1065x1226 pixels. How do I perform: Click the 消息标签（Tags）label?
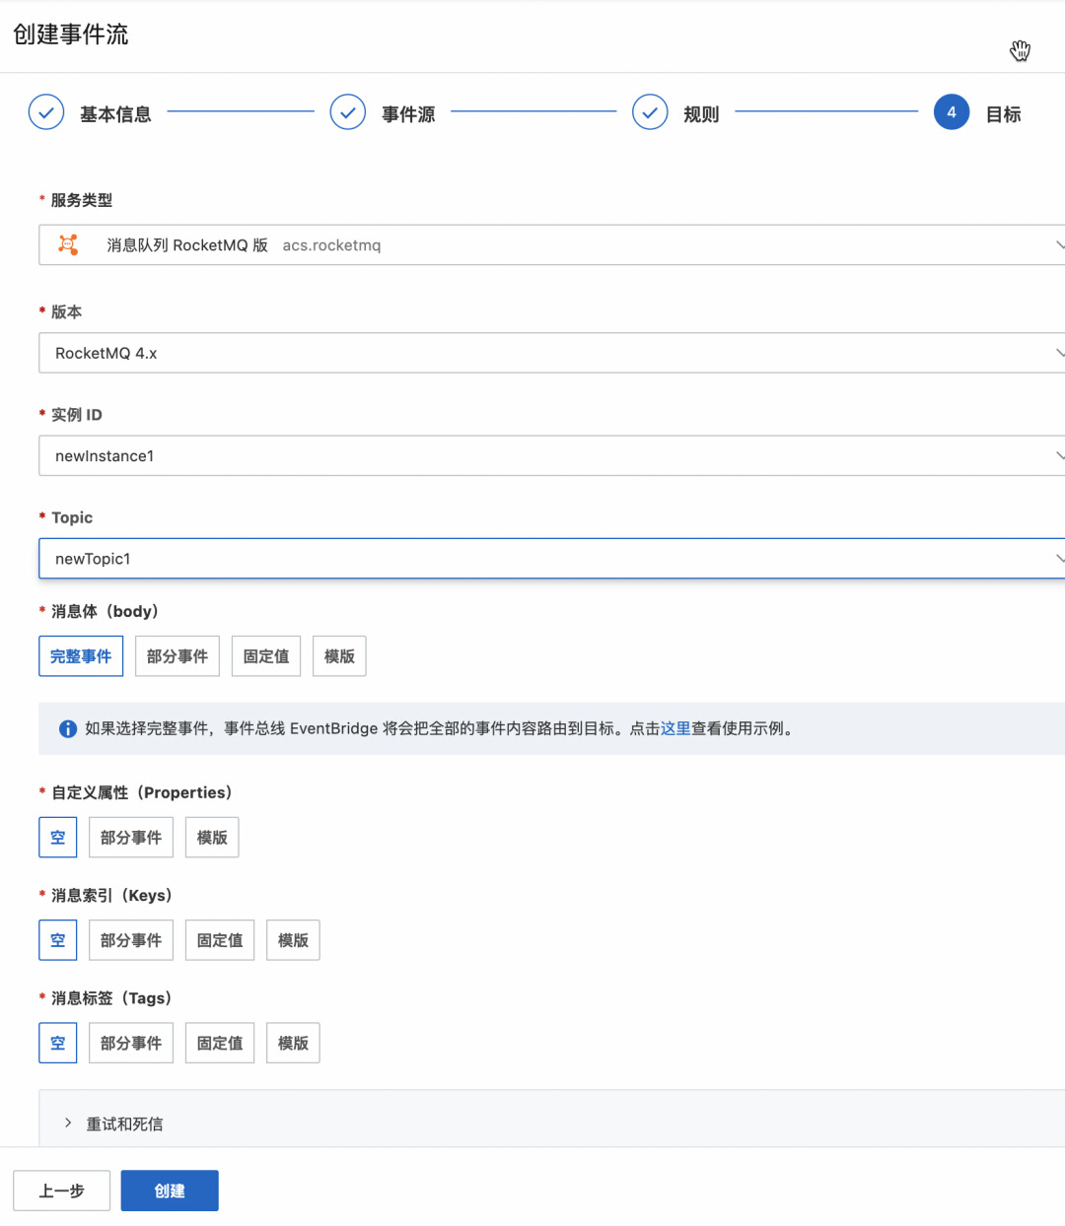[111, 997]
